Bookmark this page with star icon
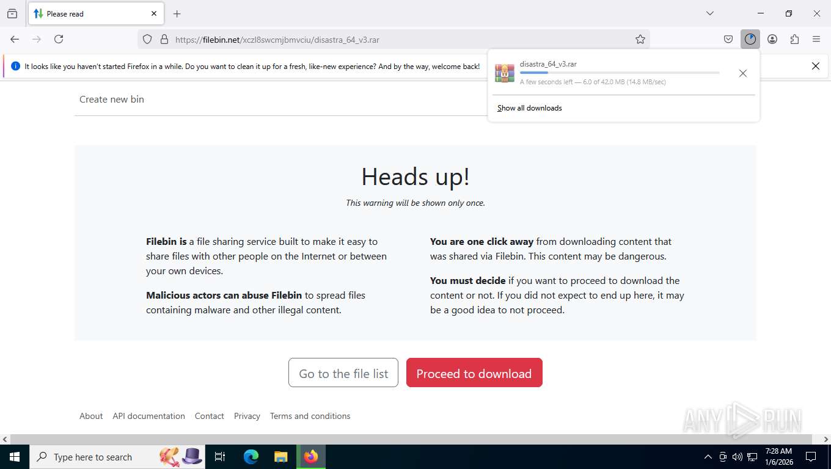This screenshot has width=831, height=469. click(640, 39)
